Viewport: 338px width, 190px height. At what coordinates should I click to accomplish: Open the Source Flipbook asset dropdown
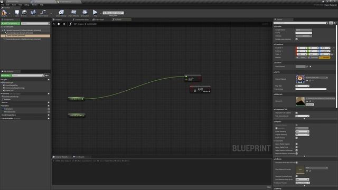coord(316,78)
